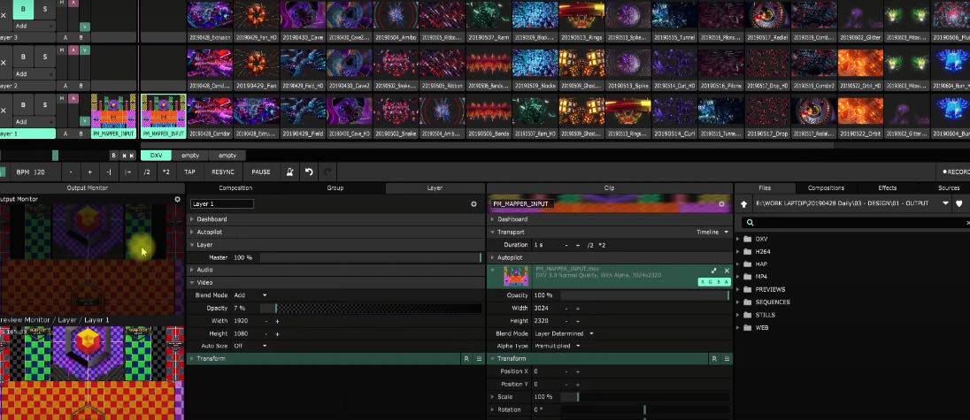Toggle the RGBA channel buttons on the clip
The image size is (970, 420).
(714, 282)
